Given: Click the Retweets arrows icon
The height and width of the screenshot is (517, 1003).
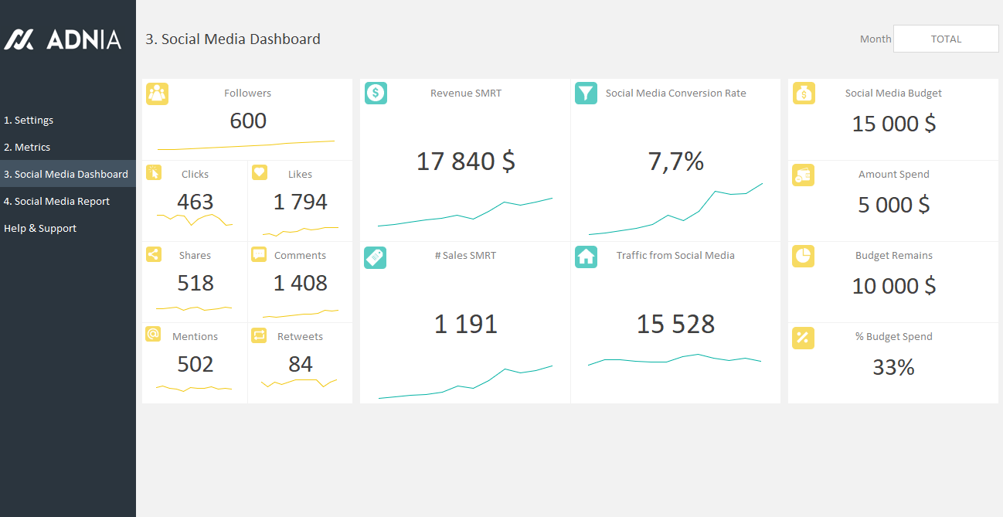Looking at the screenshot, I should tap(260, 335).
